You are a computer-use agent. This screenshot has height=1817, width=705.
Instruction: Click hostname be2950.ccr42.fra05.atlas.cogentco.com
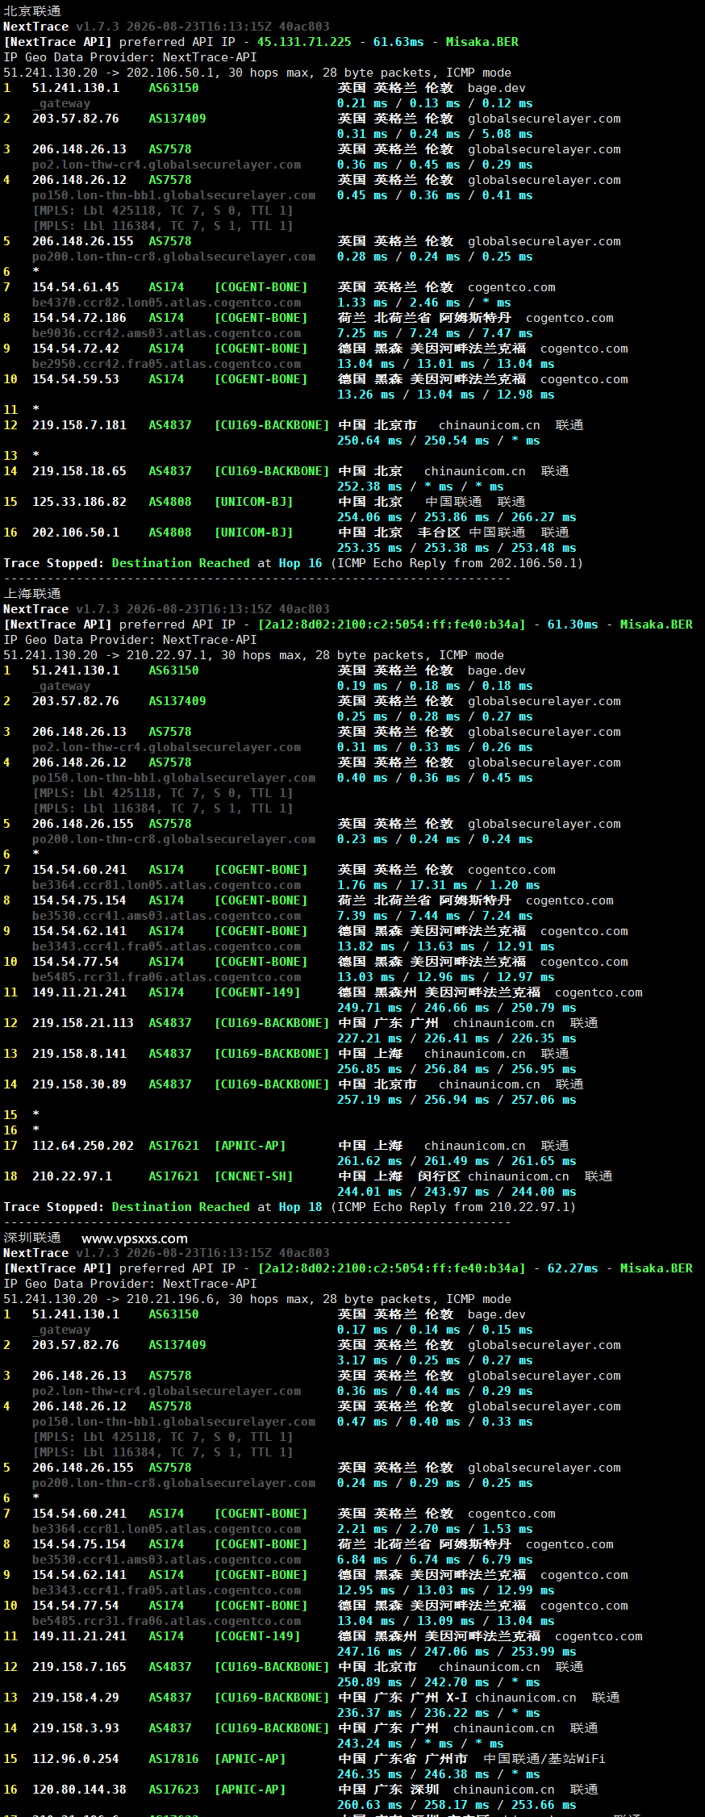pos(166,364)
